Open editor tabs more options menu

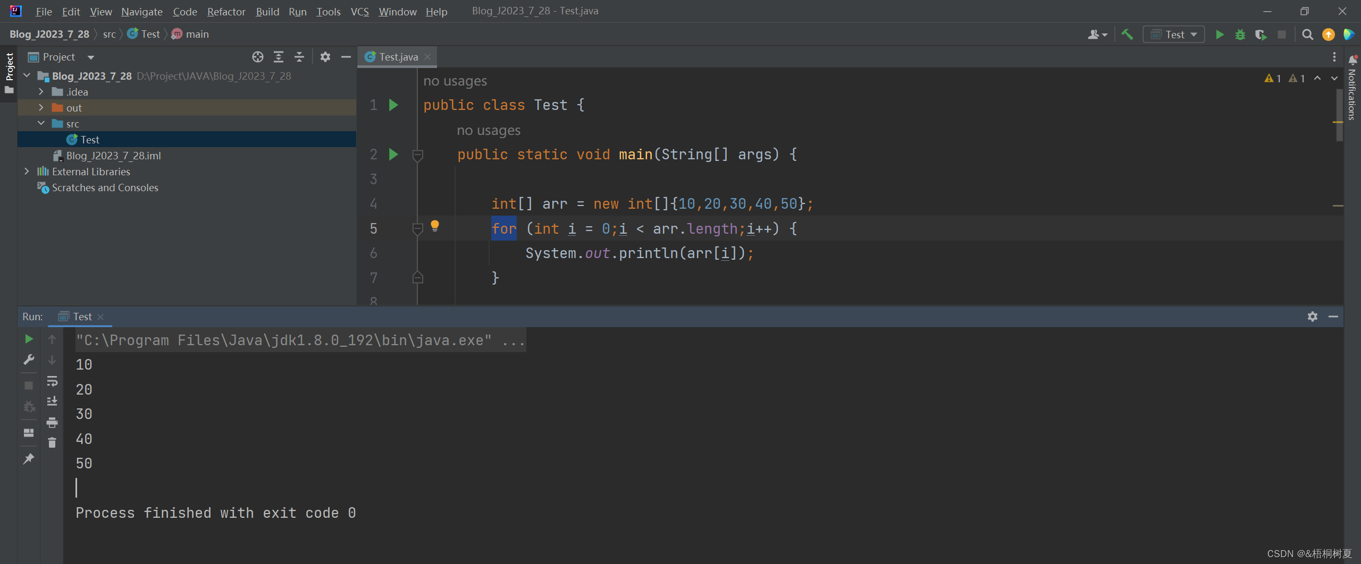pyautogui.click(x=1334, y=57)
